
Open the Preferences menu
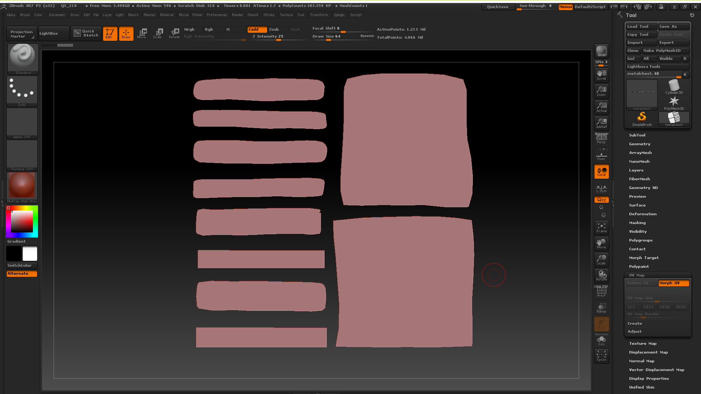click(x=217, y=15)
